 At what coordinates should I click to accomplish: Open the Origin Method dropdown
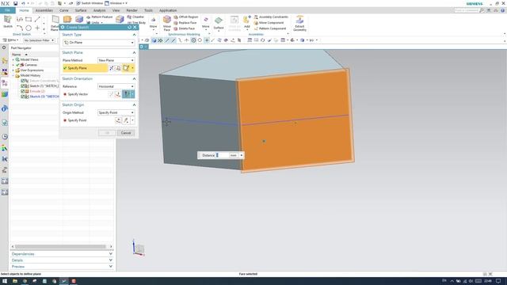click(116, 112)
